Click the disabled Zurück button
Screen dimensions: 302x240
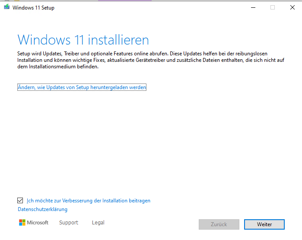coord(219,224)
